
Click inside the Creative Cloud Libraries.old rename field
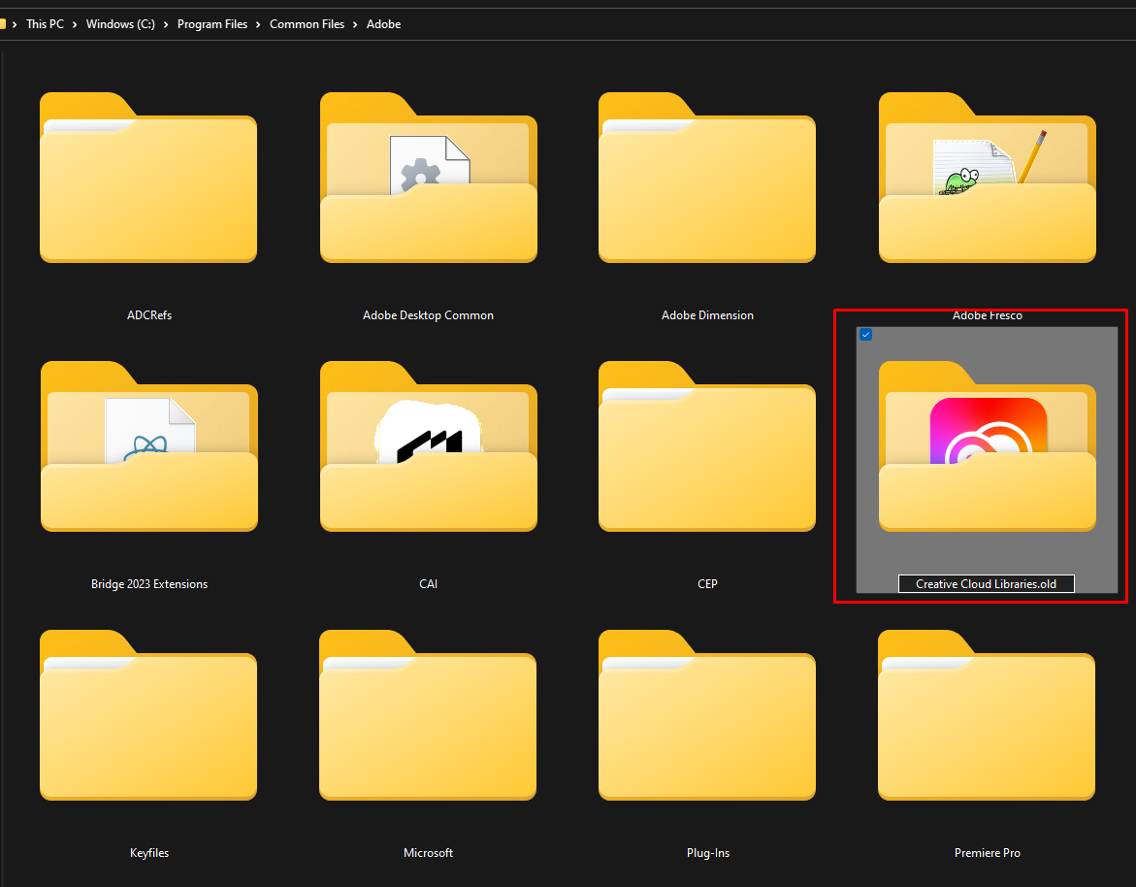pyautogui.click(x=986, y=583)
